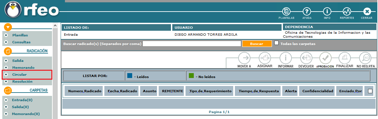
Task: Open the Salida(0) folder
Action: [20, 107]
